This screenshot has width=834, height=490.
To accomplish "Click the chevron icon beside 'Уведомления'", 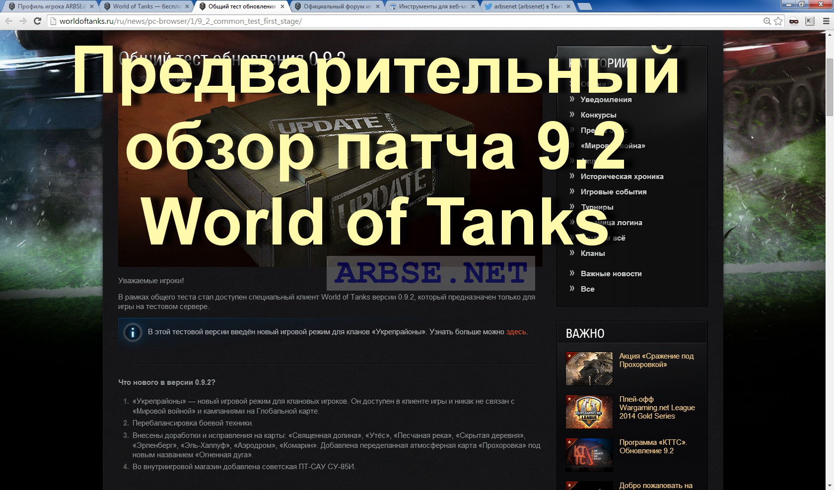I will tap(572, 99).
